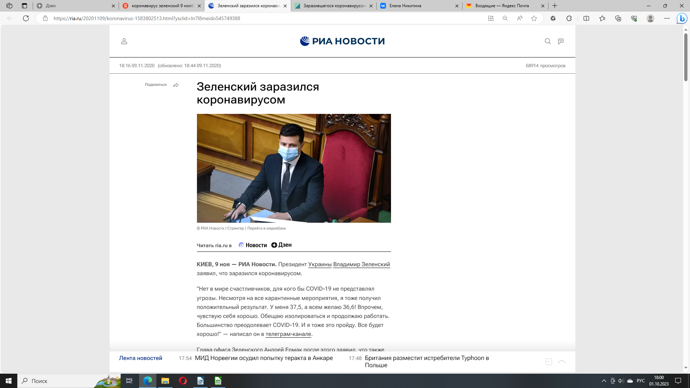690x388 pixels.
Task: Expand the news feed with the up chevron
Action: 562,361
